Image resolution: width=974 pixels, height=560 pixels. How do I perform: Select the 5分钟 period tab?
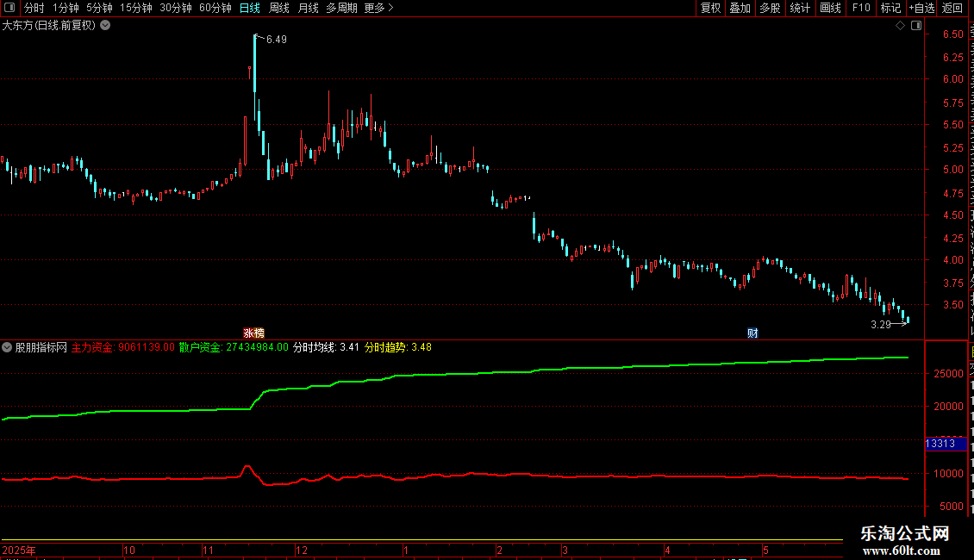pos(99,8)
